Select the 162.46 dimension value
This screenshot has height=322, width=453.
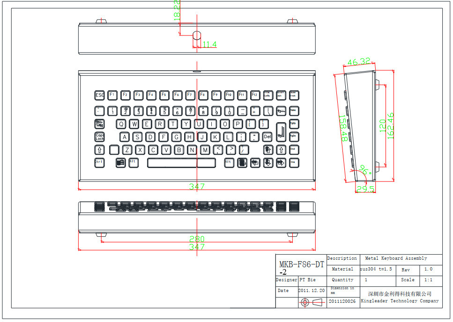(x=390, y=126)
